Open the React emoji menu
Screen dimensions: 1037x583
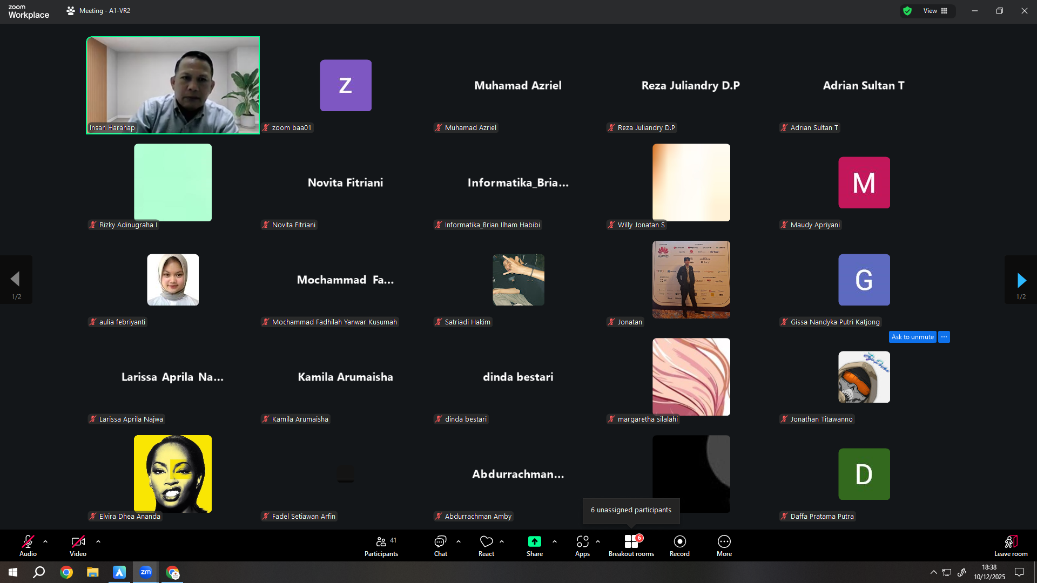click(486, 545)
